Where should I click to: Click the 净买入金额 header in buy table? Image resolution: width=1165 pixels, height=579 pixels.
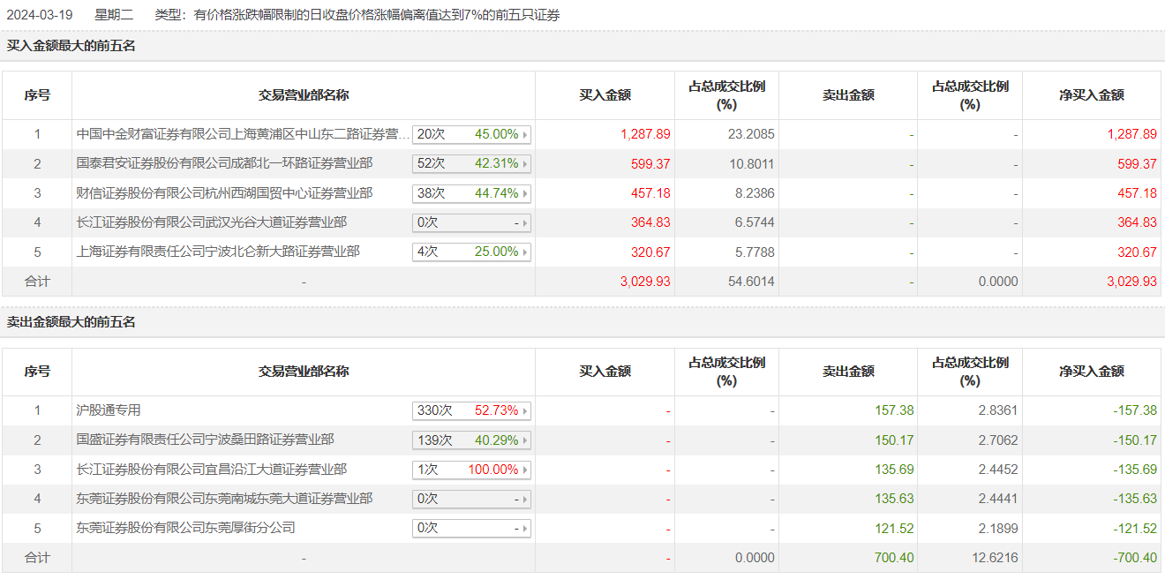[x=1092, y=95]
